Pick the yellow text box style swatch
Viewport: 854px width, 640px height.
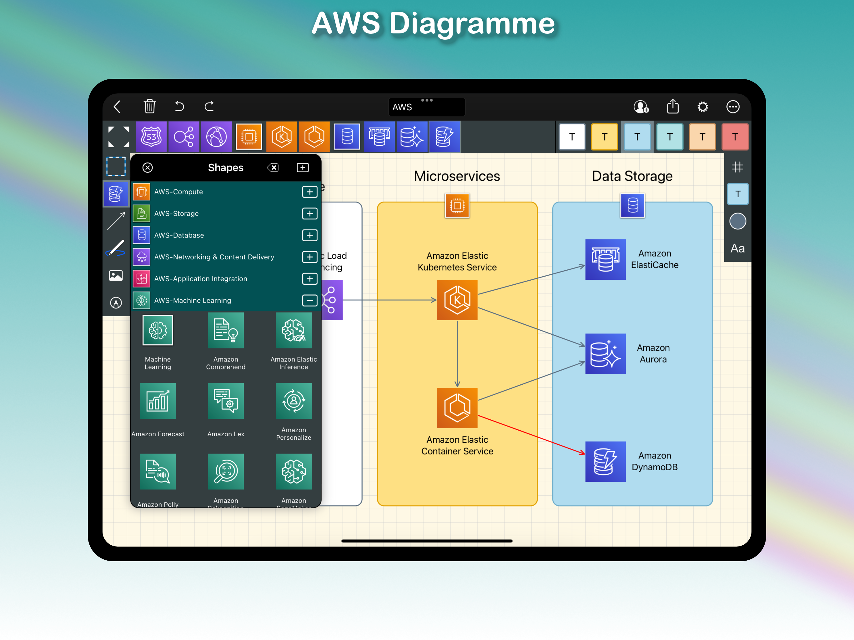tap(605, 137)
